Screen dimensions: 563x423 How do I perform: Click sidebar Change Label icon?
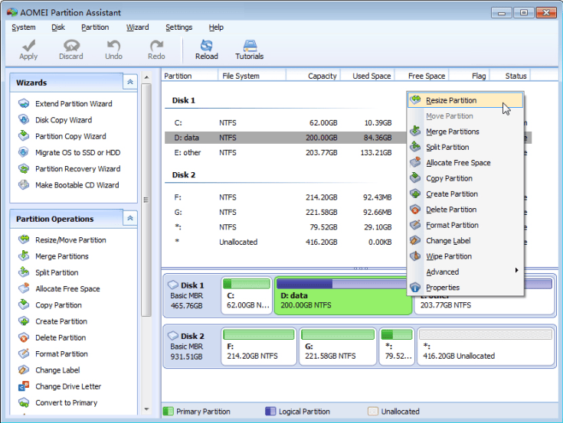(x=24, y=369)
